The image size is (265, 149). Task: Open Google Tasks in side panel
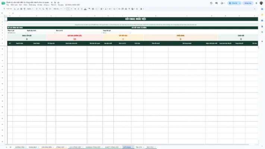(x=262, y=20)
